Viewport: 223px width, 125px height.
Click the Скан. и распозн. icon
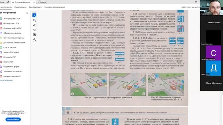point(1,48)
